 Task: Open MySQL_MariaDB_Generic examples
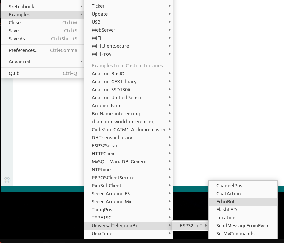(x=129, y=162)
